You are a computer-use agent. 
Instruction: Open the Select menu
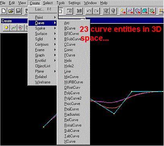point(48,3)
